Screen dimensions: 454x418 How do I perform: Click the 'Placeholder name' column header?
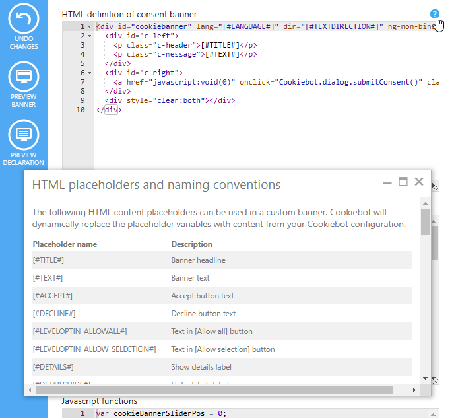click(65, 244)
